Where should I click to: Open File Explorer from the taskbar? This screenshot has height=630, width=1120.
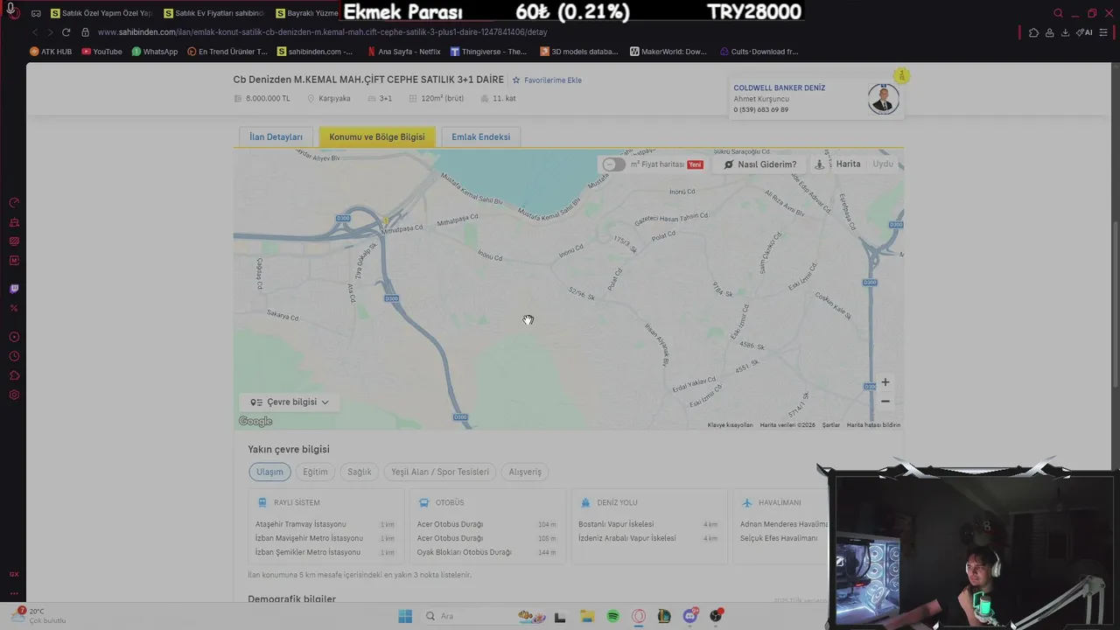coord(586,616)
